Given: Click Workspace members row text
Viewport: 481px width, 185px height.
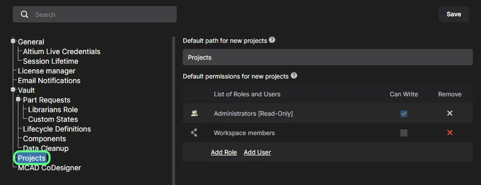Looking at the screenshot, I should (x=244, y=133).
